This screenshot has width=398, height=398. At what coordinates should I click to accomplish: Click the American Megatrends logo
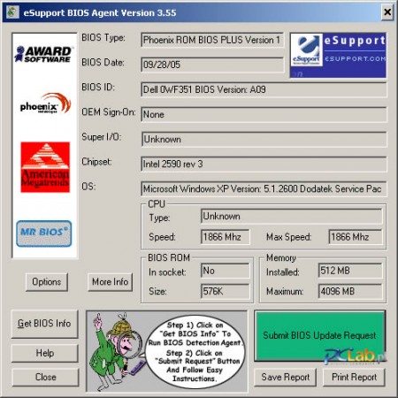point(45,167)
